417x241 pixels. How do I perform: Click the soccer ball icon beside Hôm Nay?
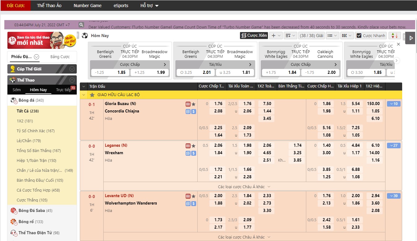pos(85,36)
